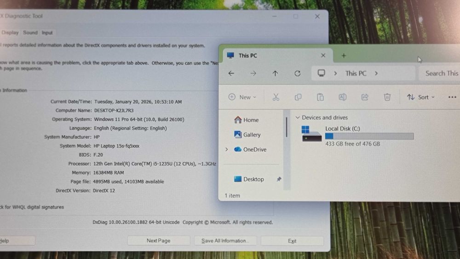Click the chevron after This PC breadcrumb
Image resolution: width=460 pixels, height=259 pixels.
[x=376, y=73]
